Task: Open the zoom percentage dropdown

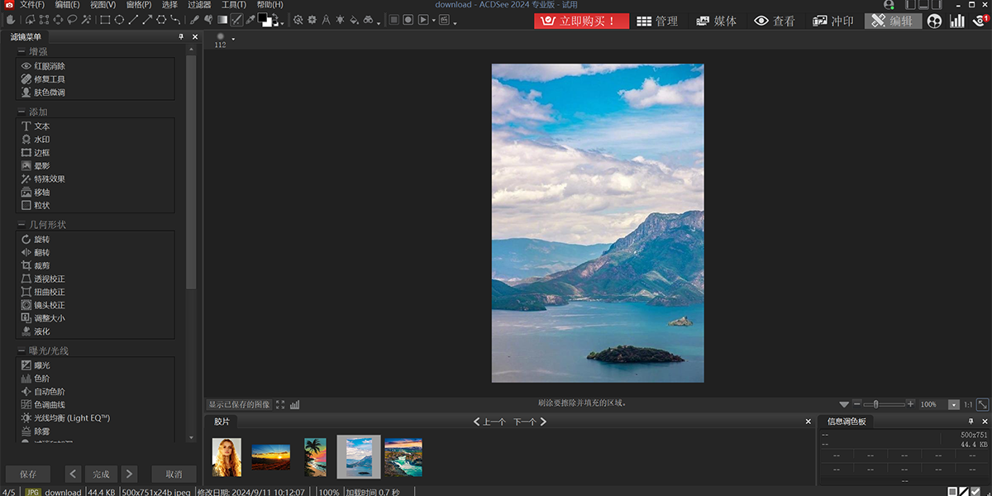Action: [953, 404]
